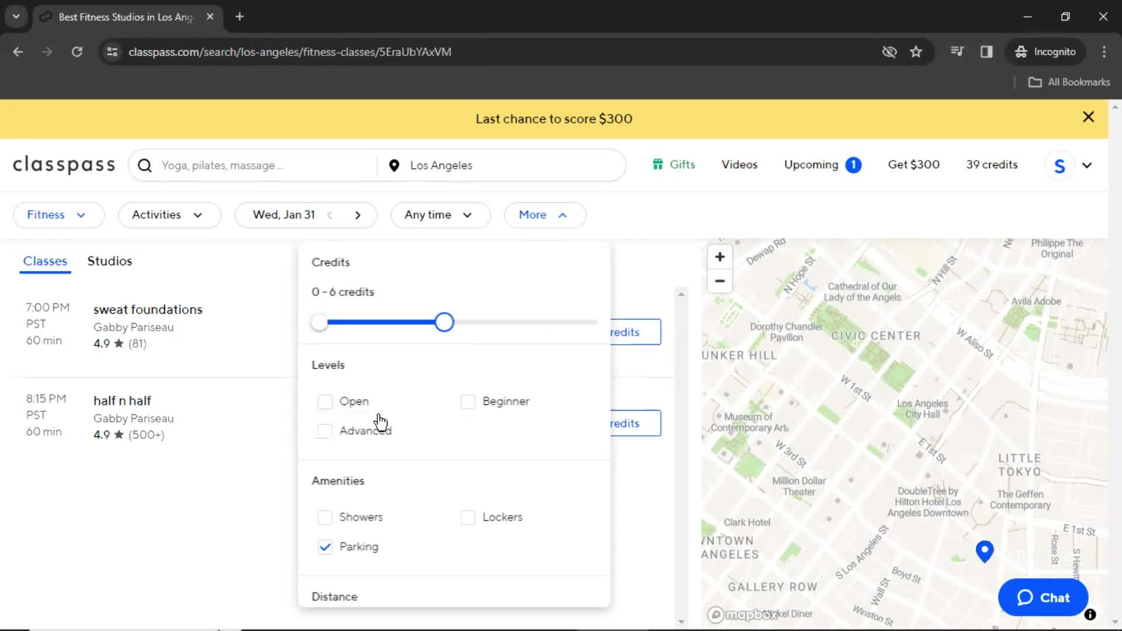The height and width of the screenshot is (631, 1122).
Task: Check the Beginner level checkbox
Action: point(468,401)
